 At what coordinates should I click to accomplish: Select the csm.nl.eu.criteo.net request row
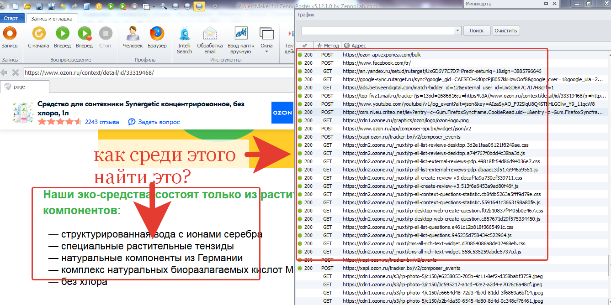(x=452, y=112)
